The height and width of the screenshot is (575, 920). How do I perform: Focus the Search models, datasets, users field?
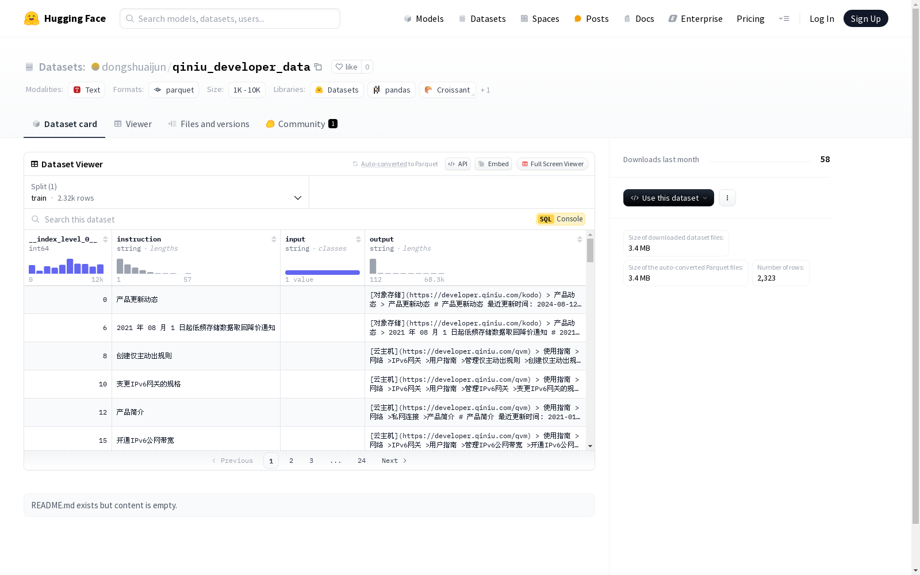[230, 18]
